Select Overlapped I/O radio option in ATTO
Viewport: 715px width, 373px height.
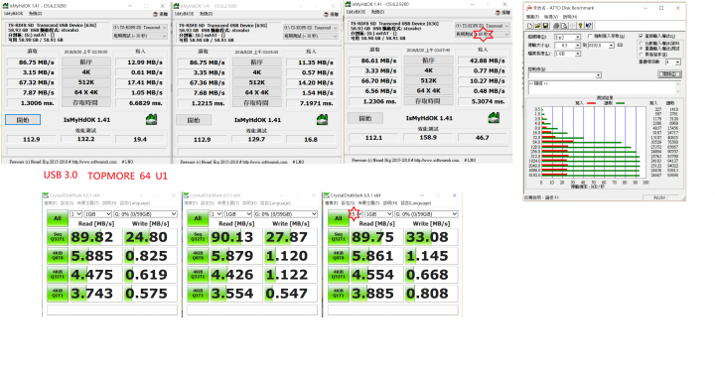pos(642,49)
